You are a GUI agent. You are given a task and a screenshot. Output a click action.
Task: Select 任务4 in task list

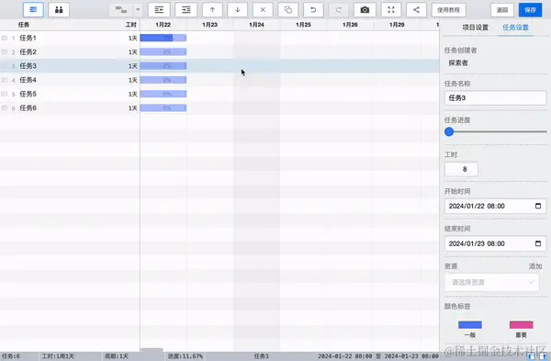(x=28, y=80)
